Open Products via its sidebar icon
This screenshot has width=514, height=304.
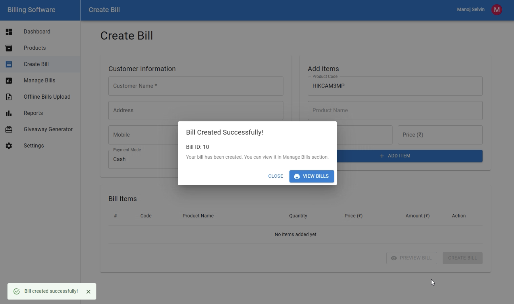click(x=9, y=48)
